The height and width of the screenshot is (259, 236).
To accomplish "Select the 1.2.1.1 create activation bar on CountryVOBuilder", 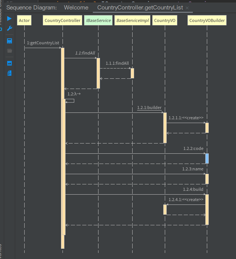I will click(x=207, y=128).
